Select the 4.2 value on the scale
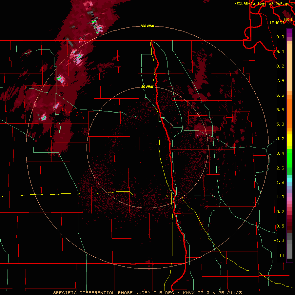Image resolution: width=295 pixels, height=295 pixels. click(x=280, y=139)
